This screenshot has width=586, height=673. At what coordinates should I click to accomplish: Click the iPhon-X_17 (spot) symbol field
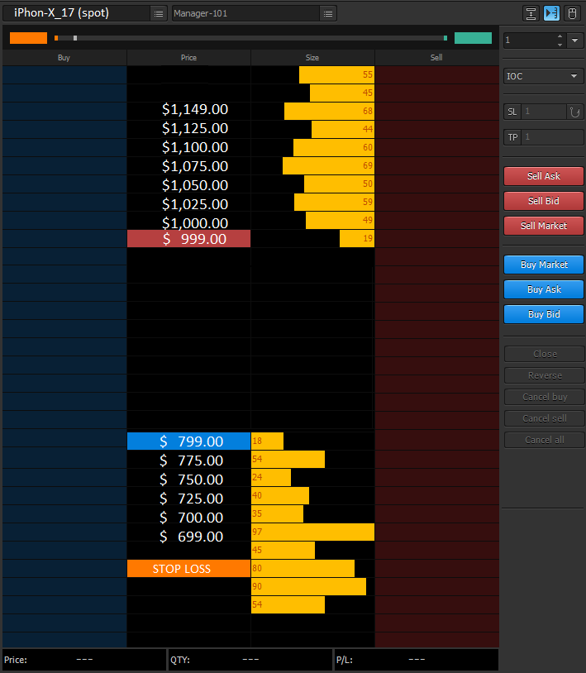coord(76,13)
